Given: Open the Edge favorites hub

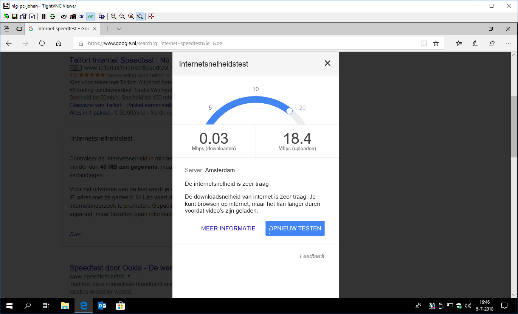Looking at the screenshot, I should (x=459, y=44).
